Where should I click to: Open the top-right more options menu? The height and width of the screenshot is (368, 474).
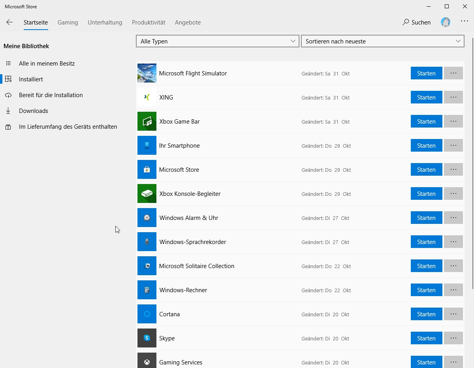[x=465, y=22]
